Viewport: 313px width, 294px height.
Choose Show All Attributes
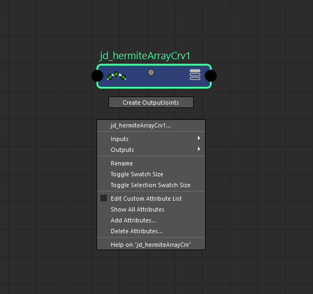click(x=151, y=209)
